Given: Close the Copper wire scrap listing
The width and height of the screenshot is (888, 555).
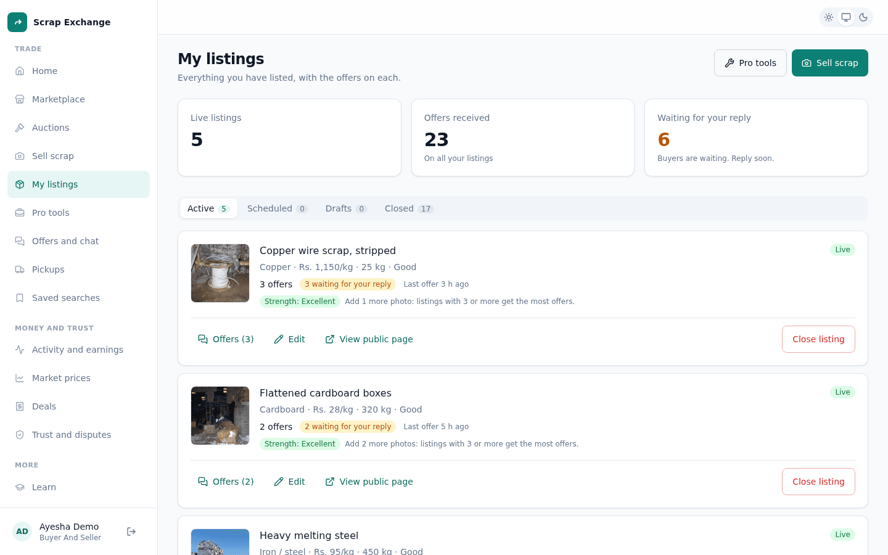Looking at the screenshot, I should click(818, 339).
